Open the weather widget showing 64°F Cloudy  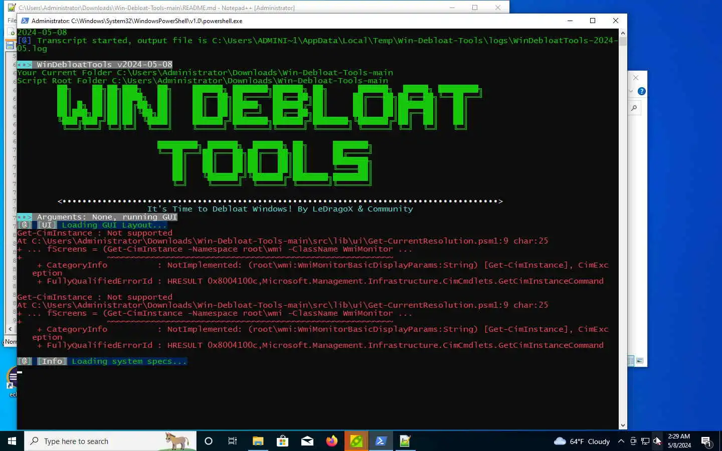pos(582,441)
